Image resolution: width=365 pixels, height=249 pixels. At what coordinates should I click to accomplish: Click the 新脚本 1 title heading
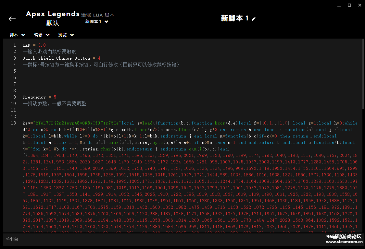(235, 18)
